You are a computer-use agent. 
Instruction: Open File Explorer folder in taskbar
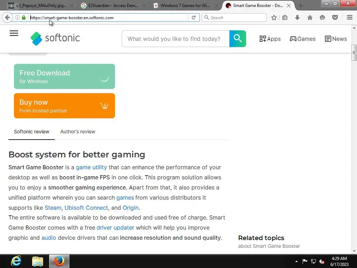point(38,261)
